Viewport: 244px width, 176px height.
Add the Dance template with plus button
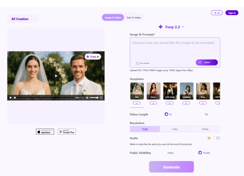coord(153,103)
